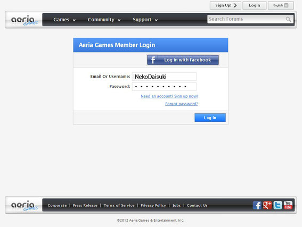The height and width of the screenshot is (227, 302).
Task: Expand the Community menu
Action: click(x=104, y=20)
